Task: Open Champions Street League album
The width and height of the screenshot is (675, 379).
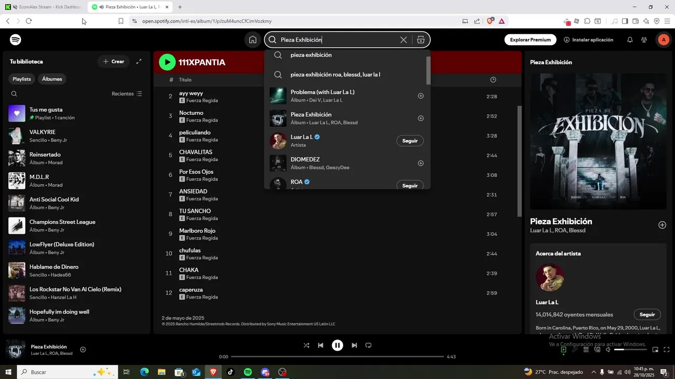Action: pos(76,226)
